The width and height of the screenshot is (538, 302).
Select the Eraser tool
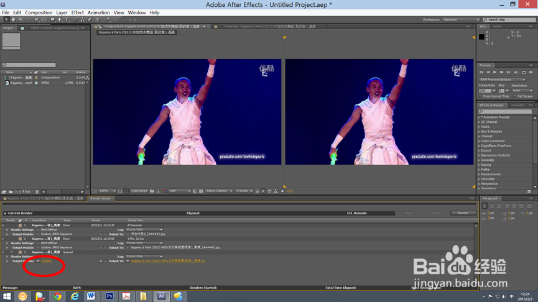[x=90, y=19]
